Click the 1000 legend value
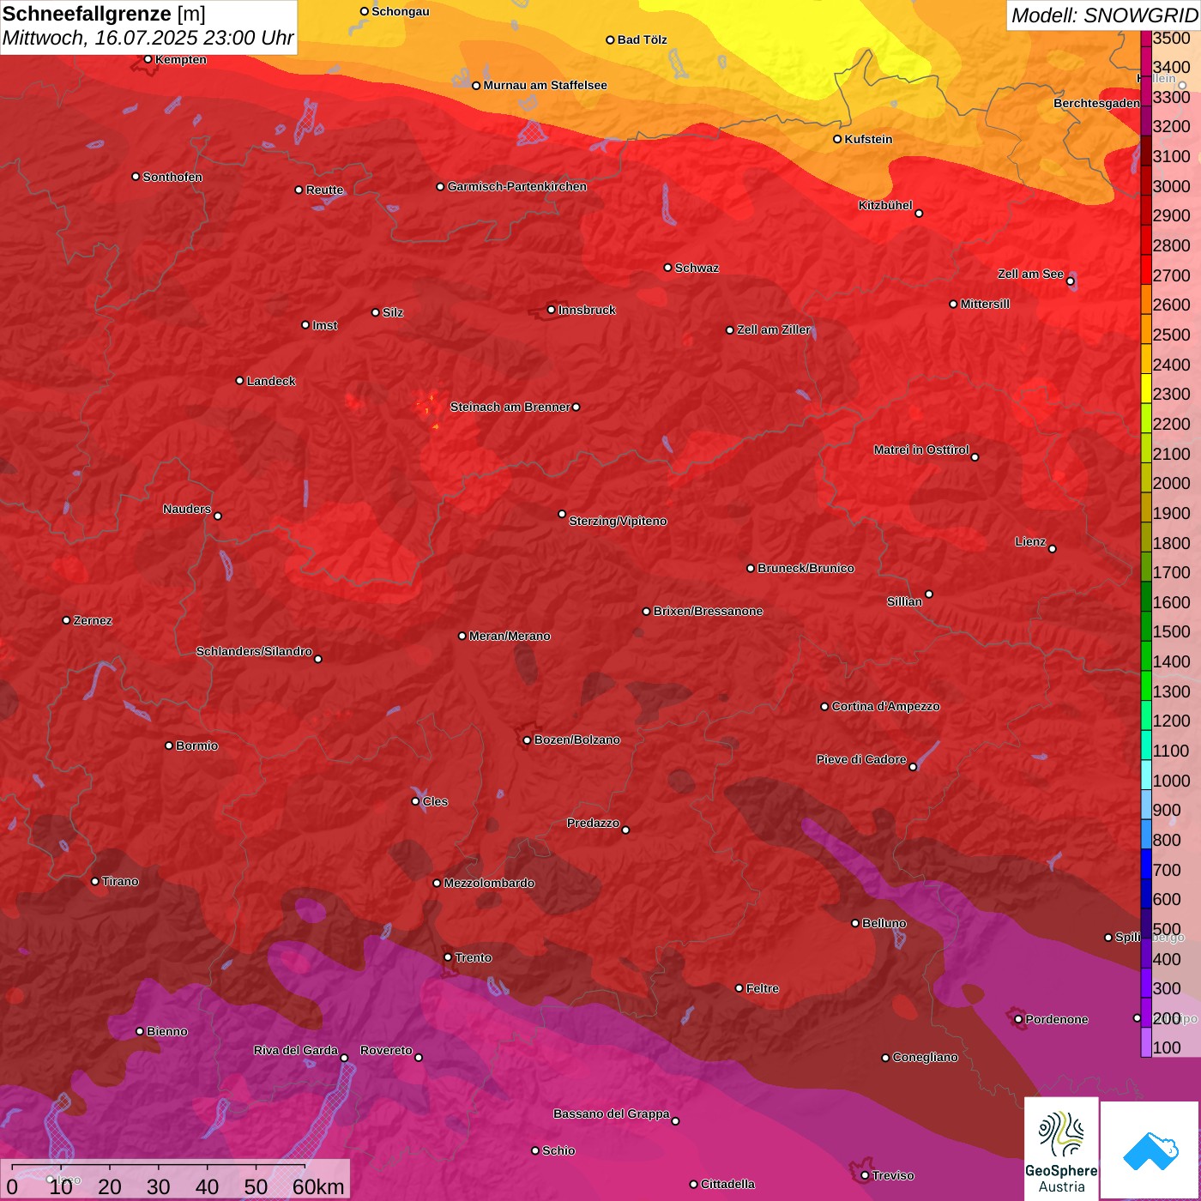The height and width of the screenshot is (1201, 1201). 1171,781
